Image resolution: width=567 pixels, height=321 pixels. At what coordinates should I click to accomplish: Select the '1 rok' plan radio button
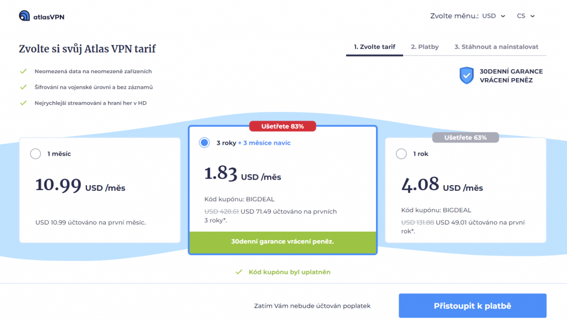401,154
